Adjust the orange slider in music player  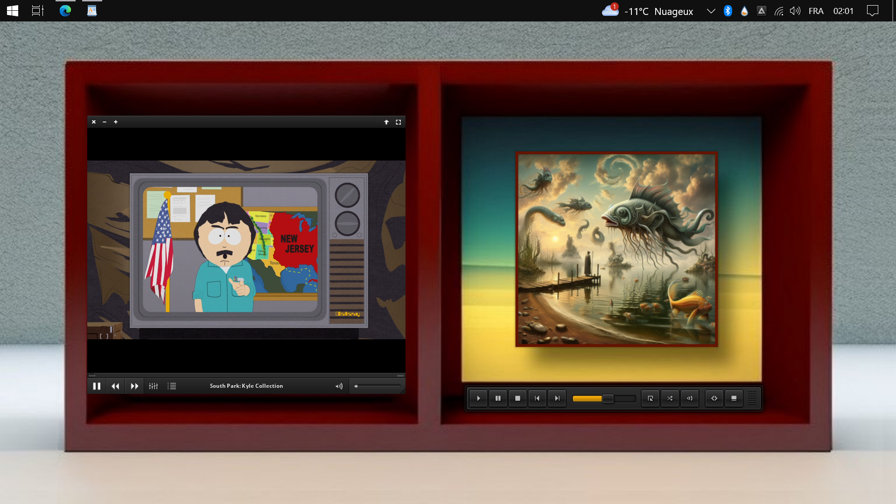[x=604, y=399]
